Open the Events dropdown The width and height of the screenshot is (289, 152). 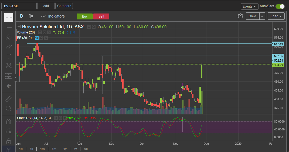pyautogui.click(x=249, y=6)
